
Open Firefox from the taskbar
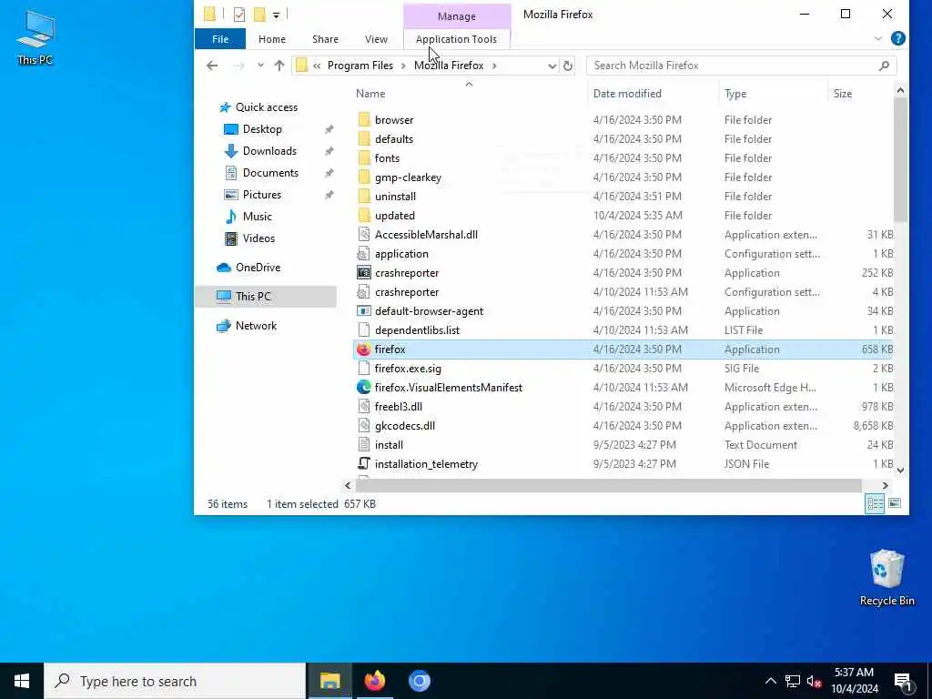pyautogui.click(x=374, y=681)
